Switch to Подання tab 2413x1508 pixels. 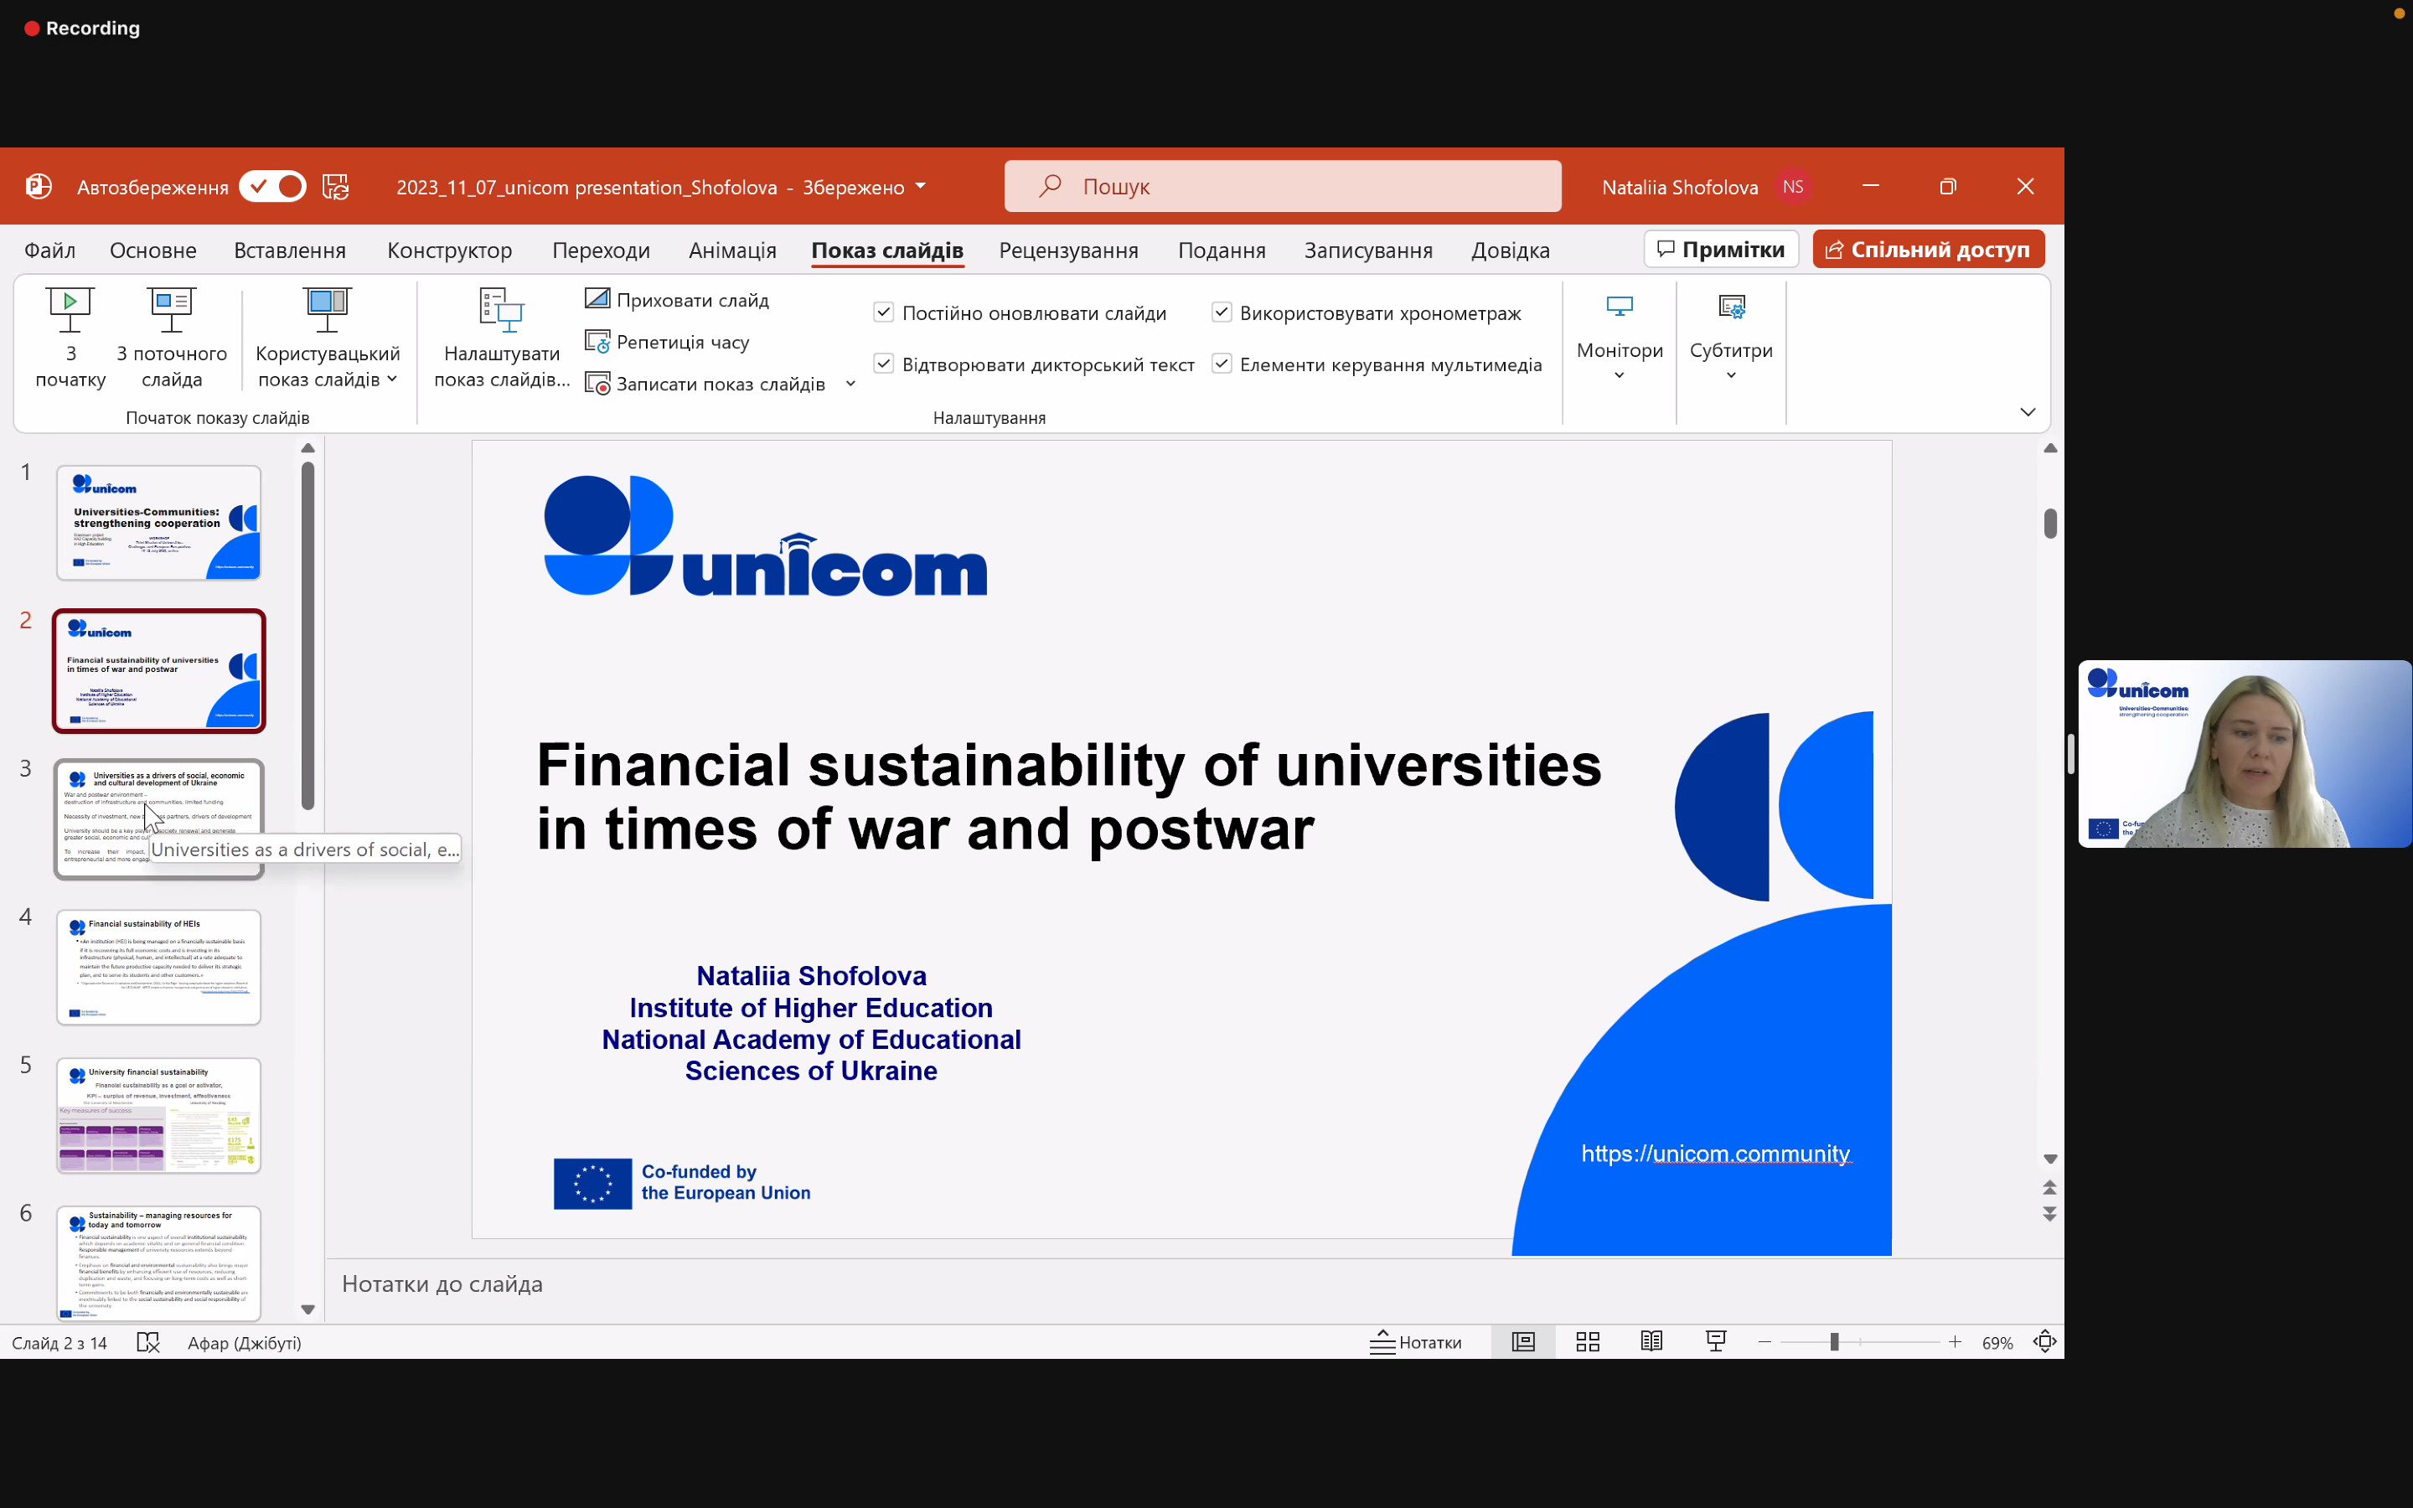point(1222,250)
